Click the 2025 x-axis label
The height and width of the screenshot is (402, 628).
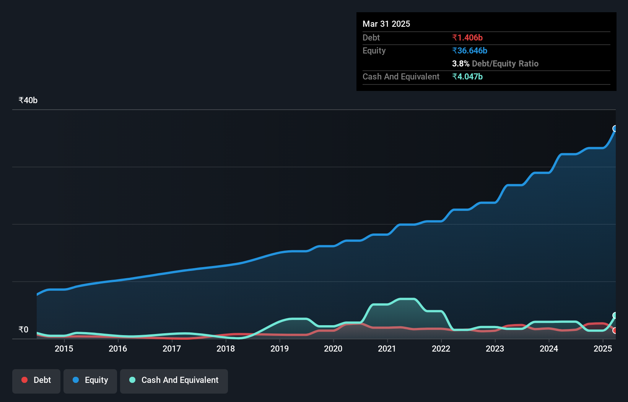point(603,349)
